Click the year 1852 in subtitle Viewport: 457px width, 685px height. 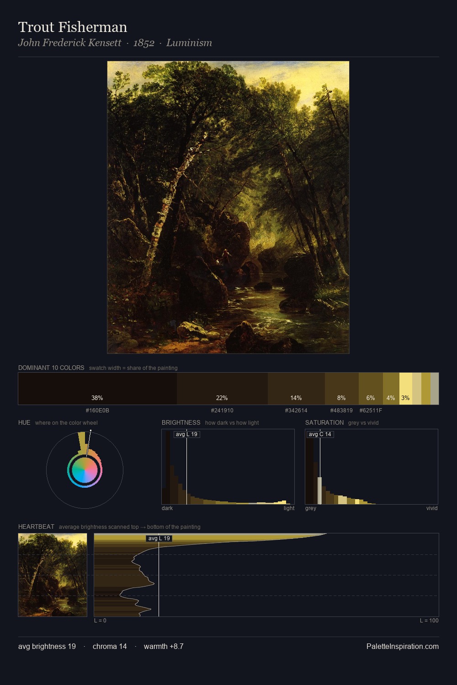(143, 43)
